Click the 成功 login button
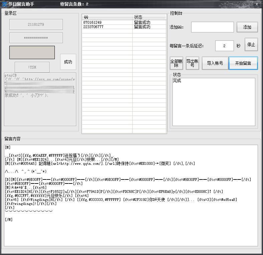Image resolution: width=263 pixels, height=255 pixels. pos(68,62)
